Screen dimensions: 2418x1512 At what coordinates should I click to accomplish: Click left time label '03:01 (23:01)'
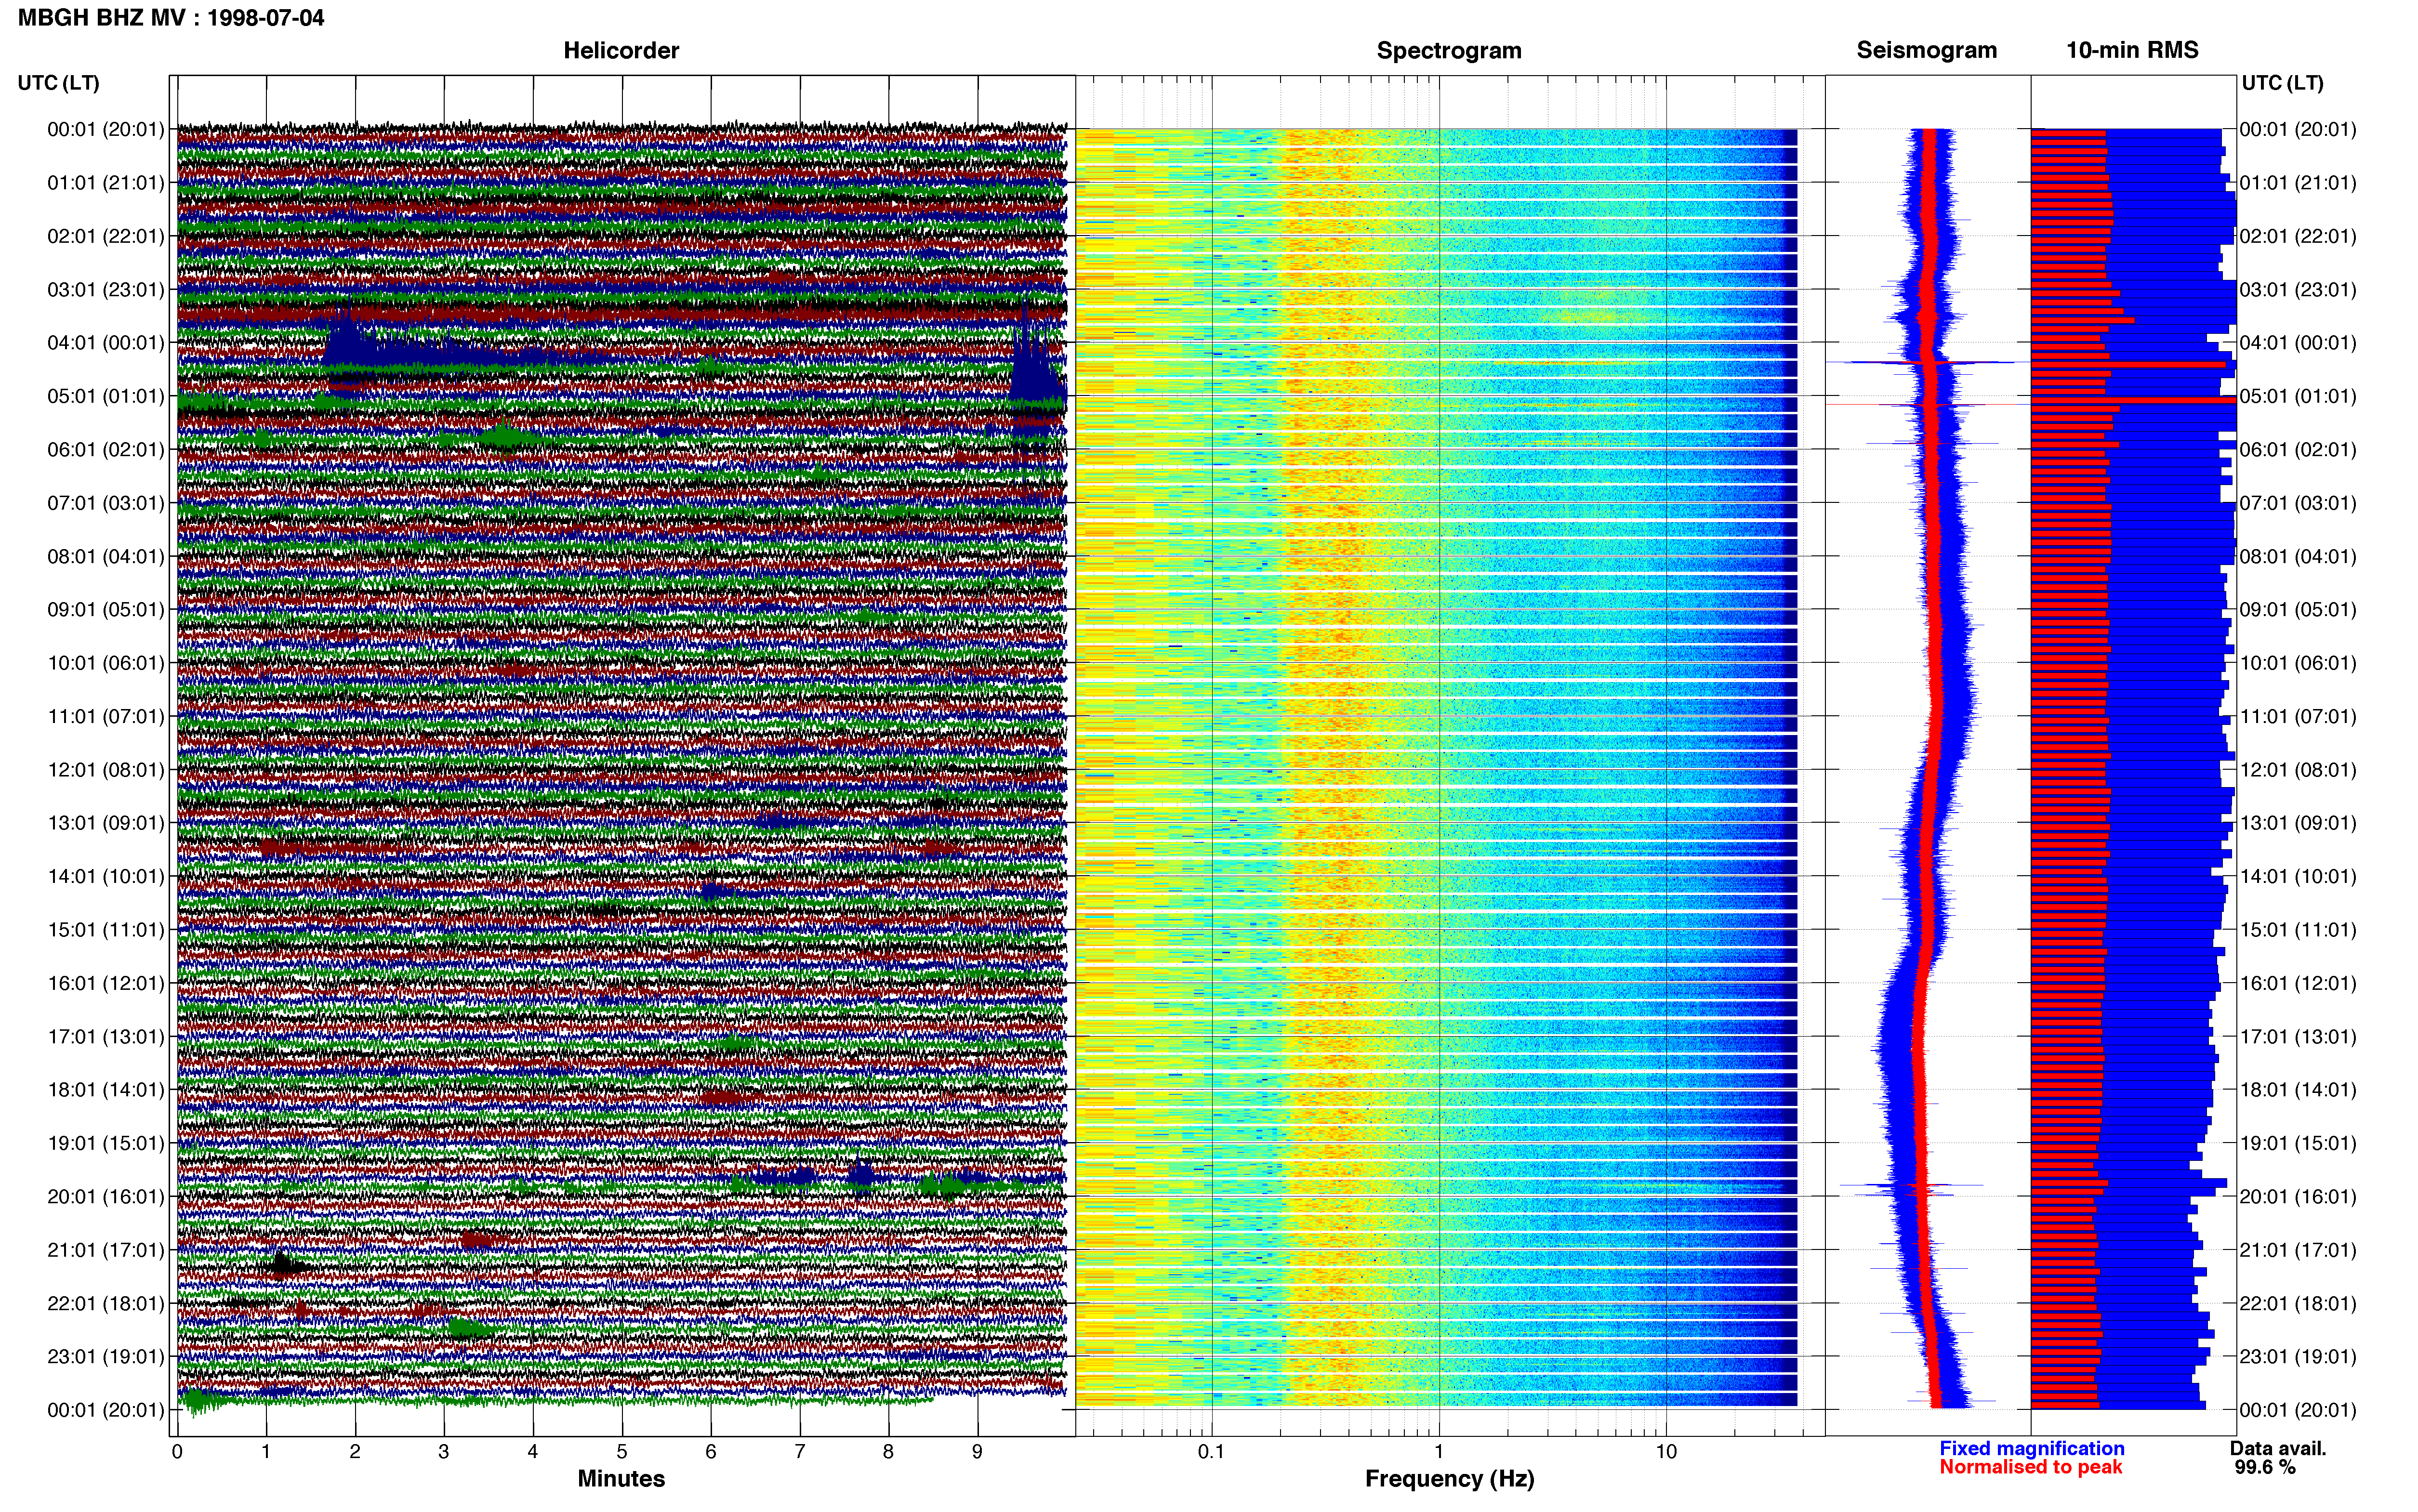pyautogui.click(x=105, y=290)
